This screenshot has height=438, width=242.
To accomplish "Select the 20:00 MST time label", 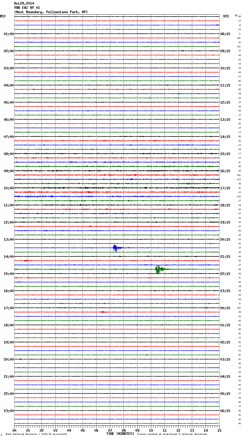I will point(9,359).
